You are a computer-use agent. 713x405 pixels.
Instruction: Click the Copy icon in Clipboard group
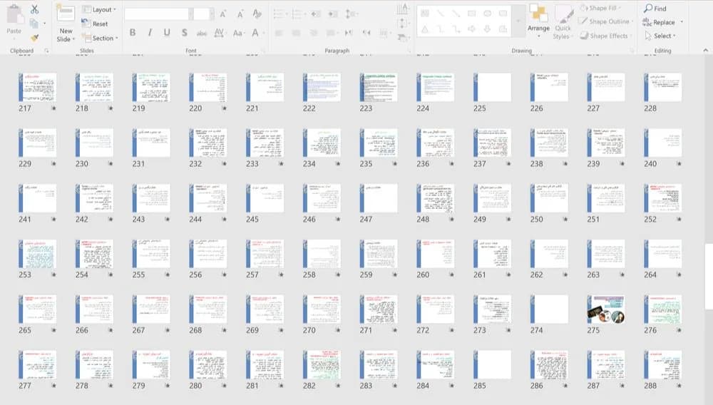[34, 24]
